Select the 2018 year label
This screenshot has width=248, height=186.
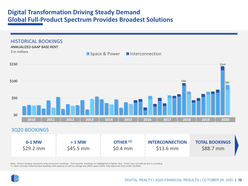187,120
